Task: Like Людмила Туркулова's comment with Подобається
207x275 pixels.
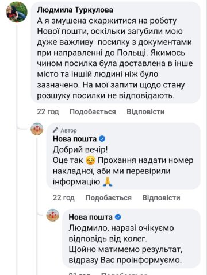Action: (x=93, y=111)
